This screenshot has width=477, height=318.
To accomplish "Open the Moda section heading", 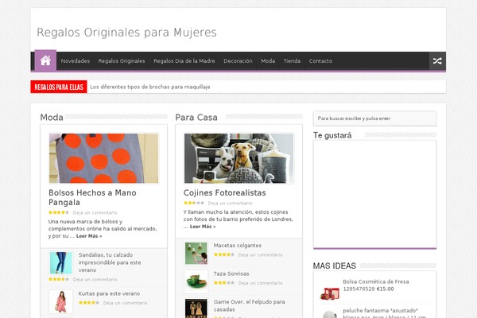I will (52, 117).
